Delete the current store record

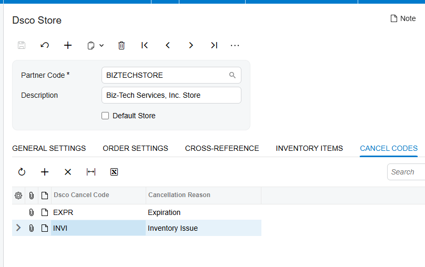tap(122, 45)
